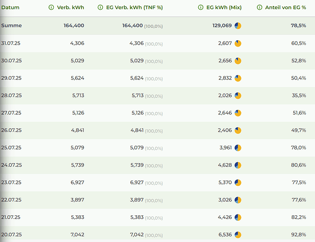Click the EG kWh (Mix) column header
The height and width of the screenshot is (242, 315).
(224, 8)
